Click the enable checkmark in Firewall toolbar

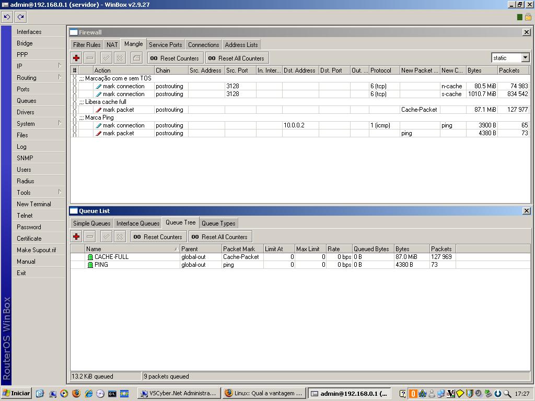click(106, 58)
